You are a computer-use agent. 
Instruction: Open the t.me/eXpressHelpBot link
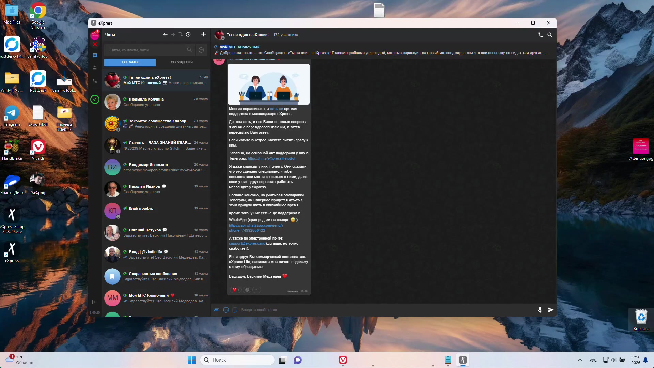tap(271, 158)
